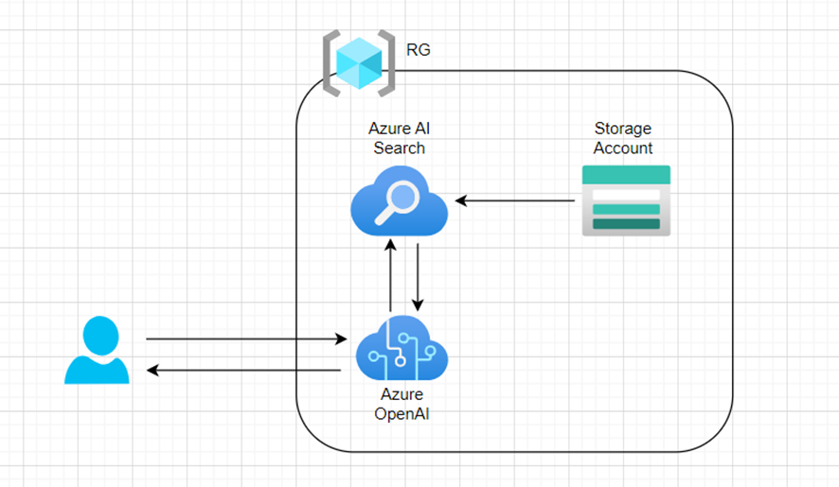
Task: Select arrow from Storage Account to AI Search
Action: (x=515, y=200)
